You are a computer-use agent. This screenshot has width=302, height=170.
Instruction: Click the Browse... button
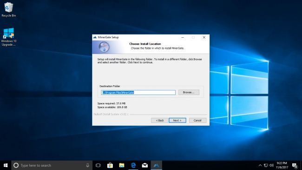189,92
